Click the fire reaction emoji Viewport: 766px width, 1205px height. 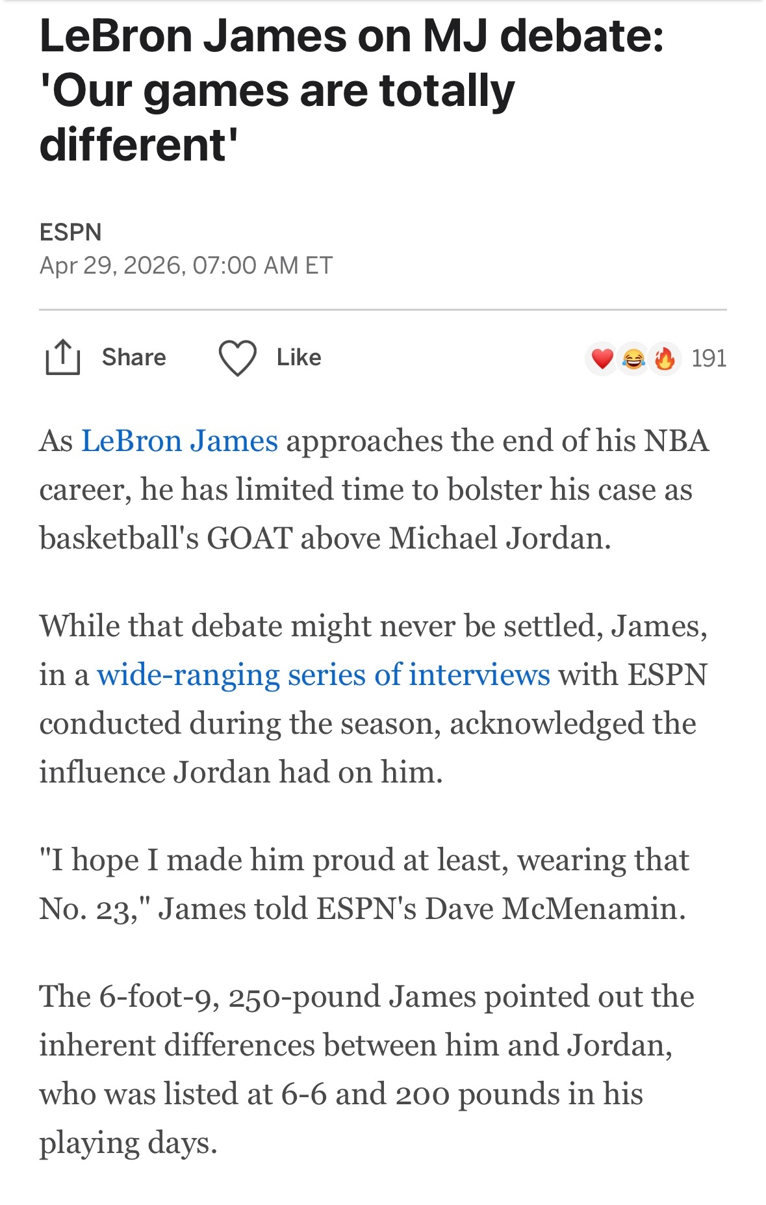[x=664, y=358]
